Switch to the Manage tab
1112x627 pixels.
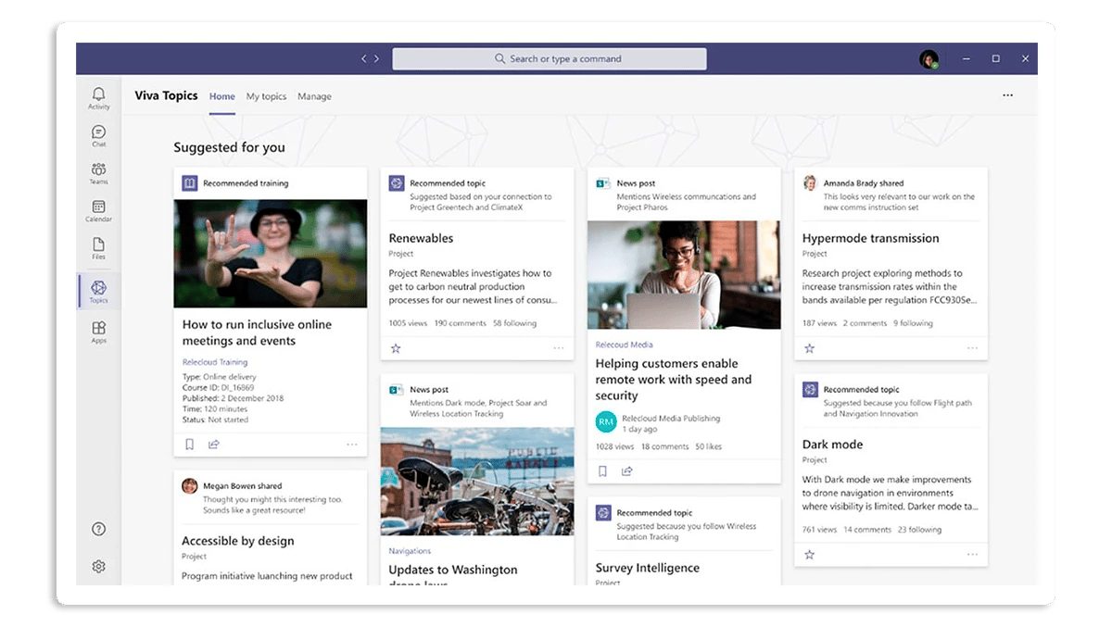[314, 96]
